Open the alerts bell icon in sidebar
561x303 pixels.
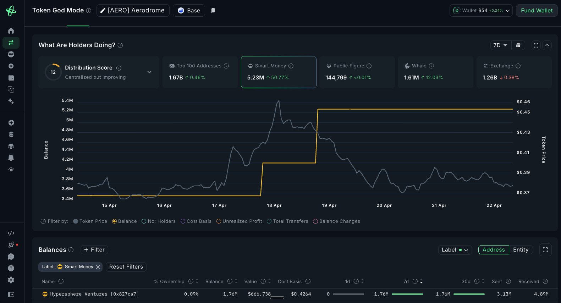click(x=11, y=158)
